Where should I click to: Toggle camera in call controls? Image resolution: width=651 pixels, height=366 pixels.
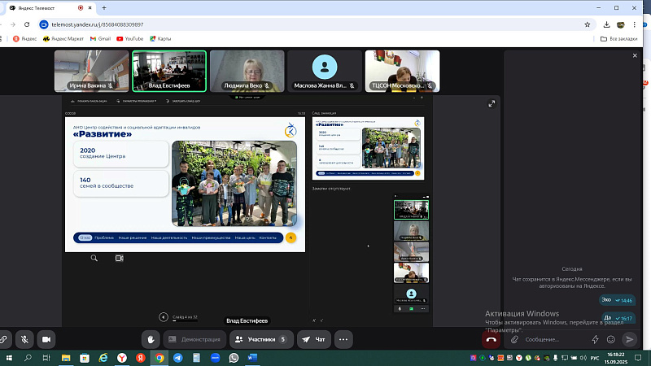(x=46, y=339)
